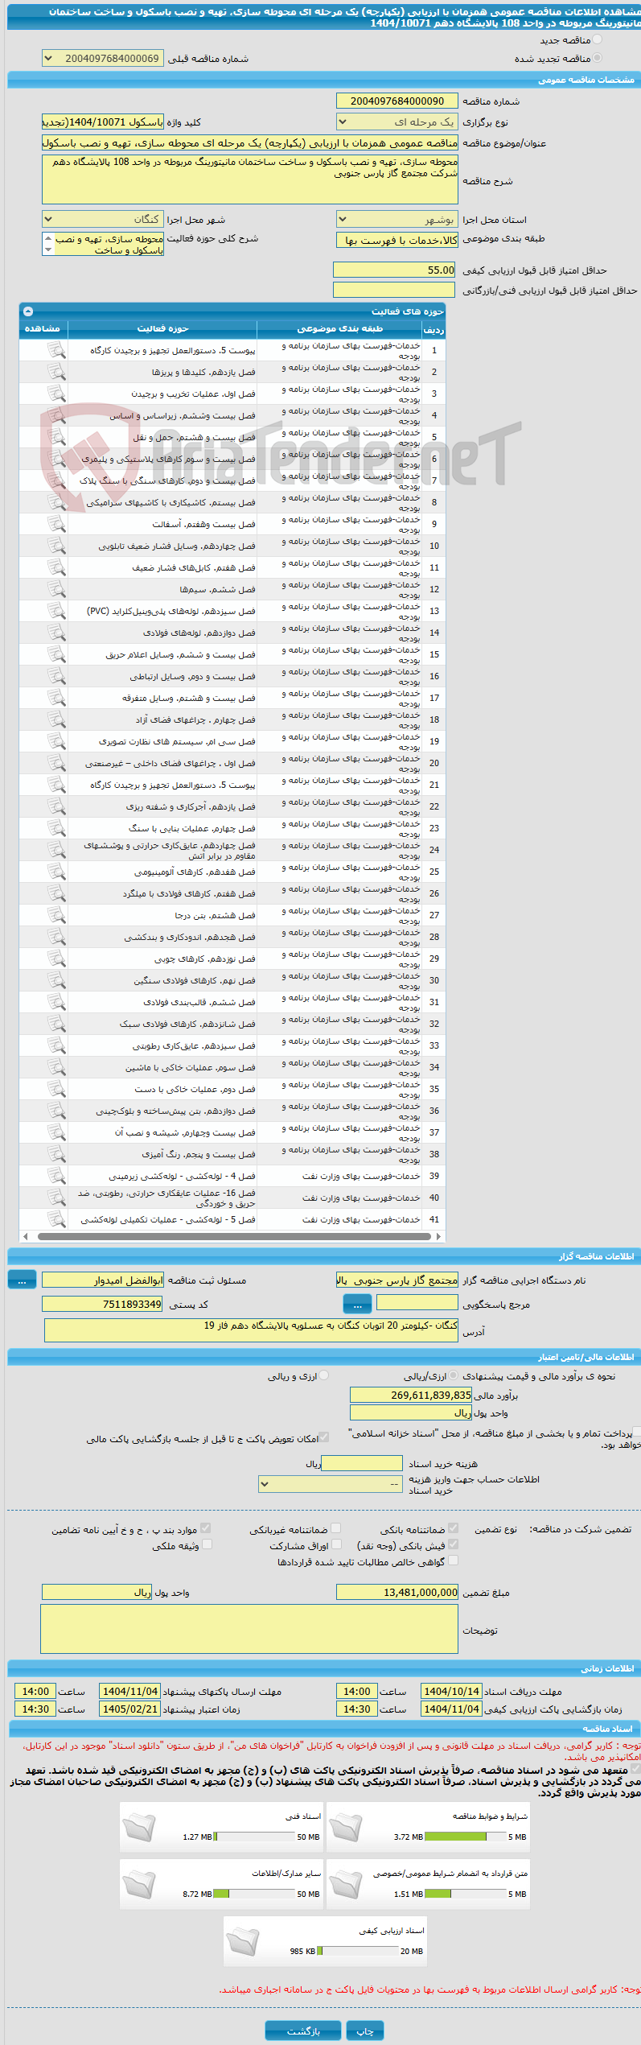The width and height of the screenshot is (641, 2045).
Task: Click the مبلغ تضمین input field
Action: [x=397, y=1592]
